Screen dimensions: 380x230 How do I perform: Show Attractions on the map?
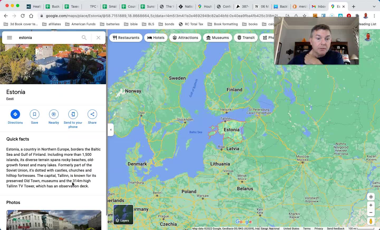point(185,38)
